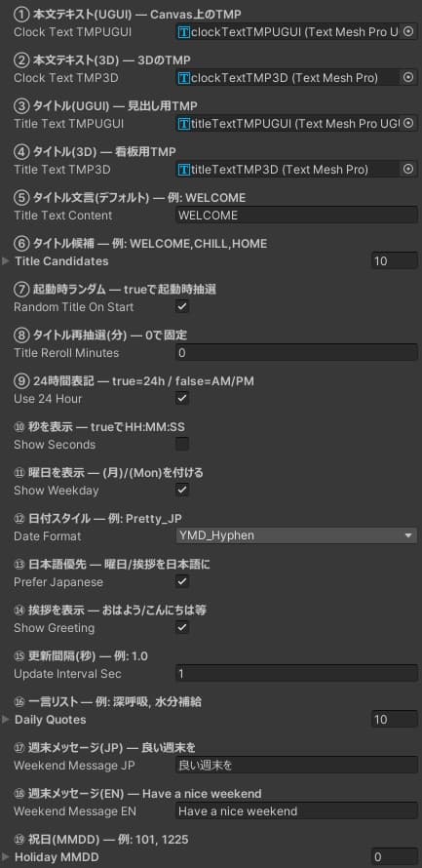Expand the Holiday MMDD foldout
This screenshot has height=868, width=422.
click(x=6, y=857)
